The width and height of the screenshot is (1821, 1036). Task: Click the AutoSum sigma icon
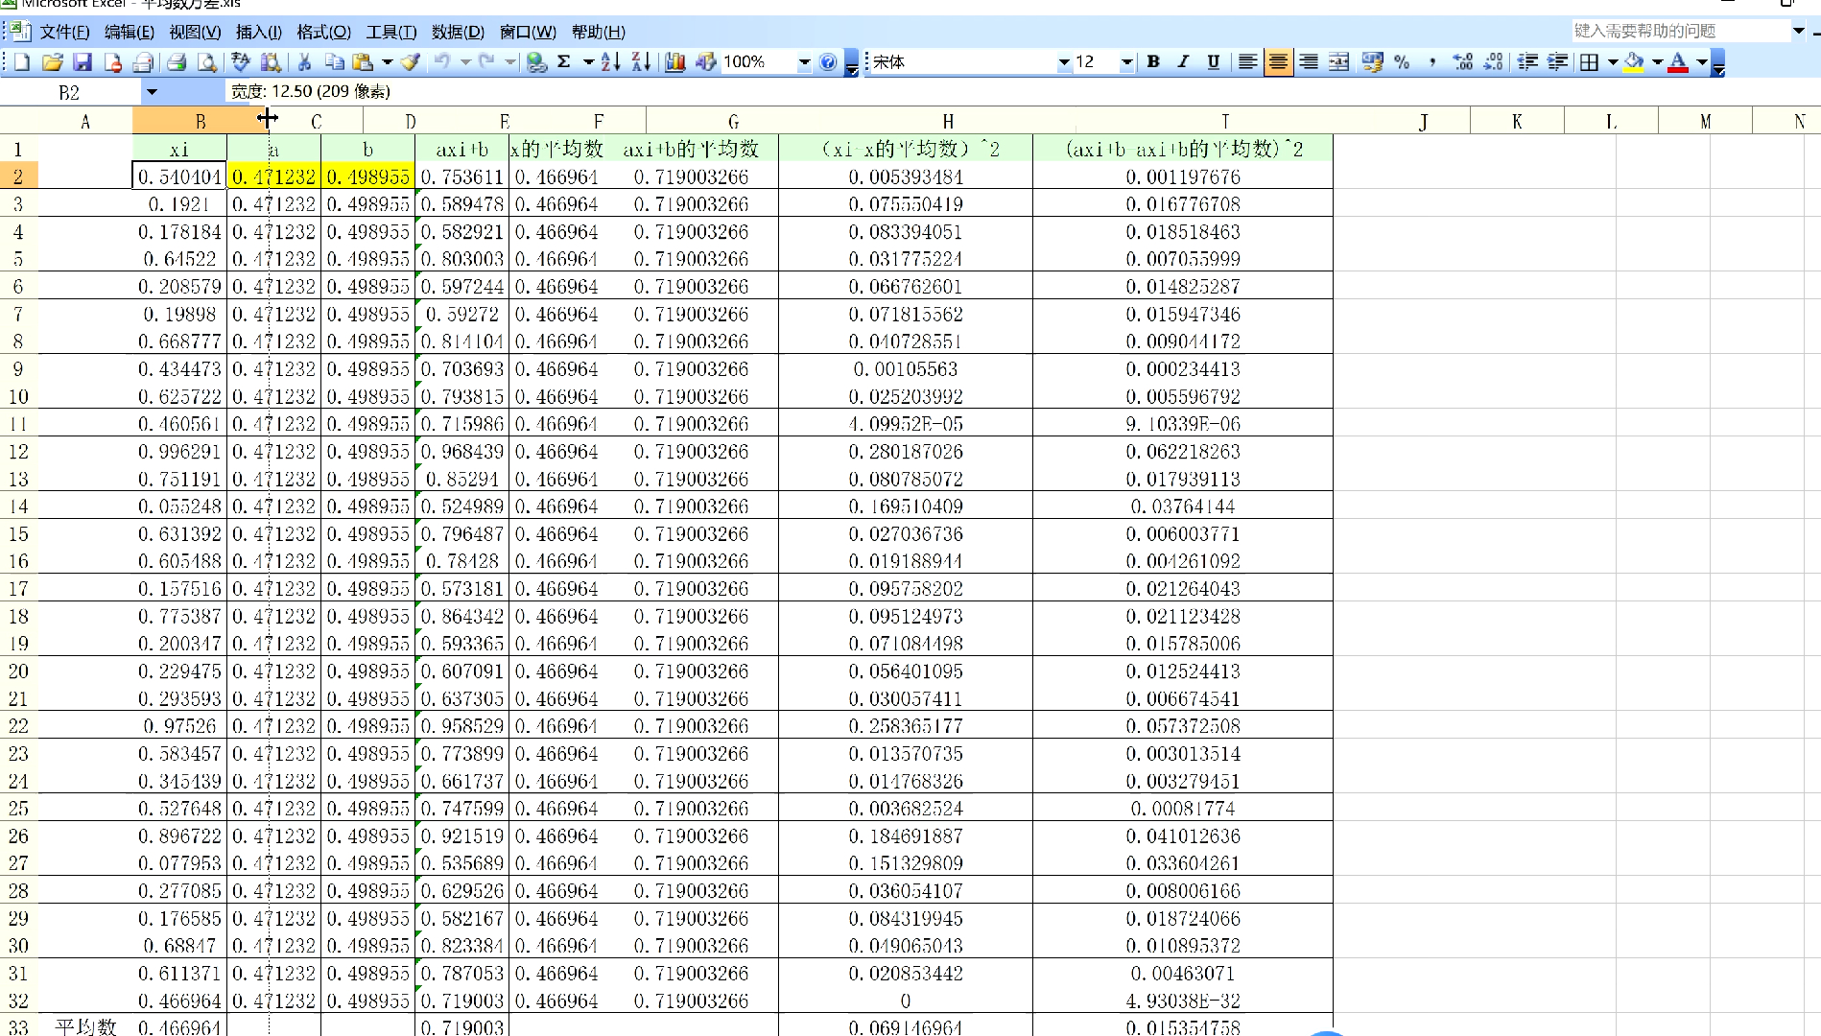click(564, 62)
